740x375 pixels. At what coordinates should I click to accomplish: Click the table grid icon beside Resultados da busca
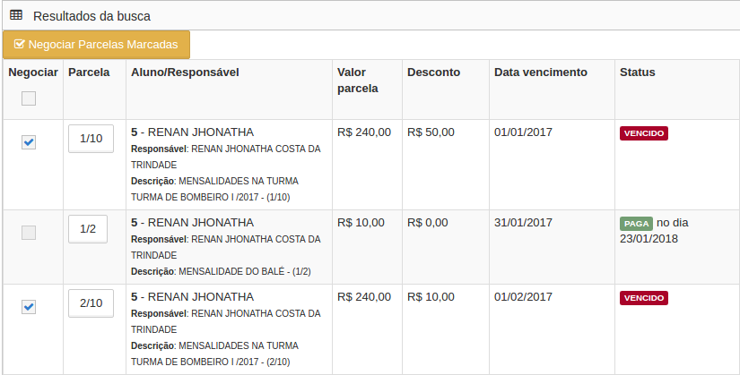pyautogui.click(x=16, y=15)
